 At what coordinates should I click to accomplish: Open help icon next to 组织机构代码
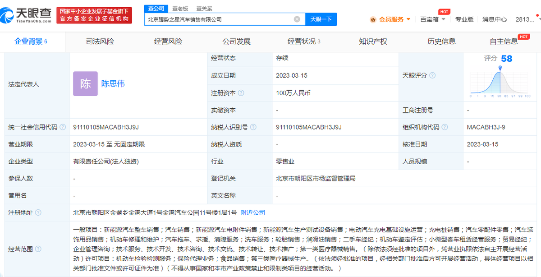click(444, 127)
